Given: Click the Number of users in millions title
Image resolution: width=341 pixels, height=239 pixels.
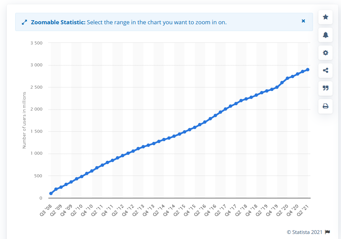Looking at the screenshot, I should tap(24, 120).
